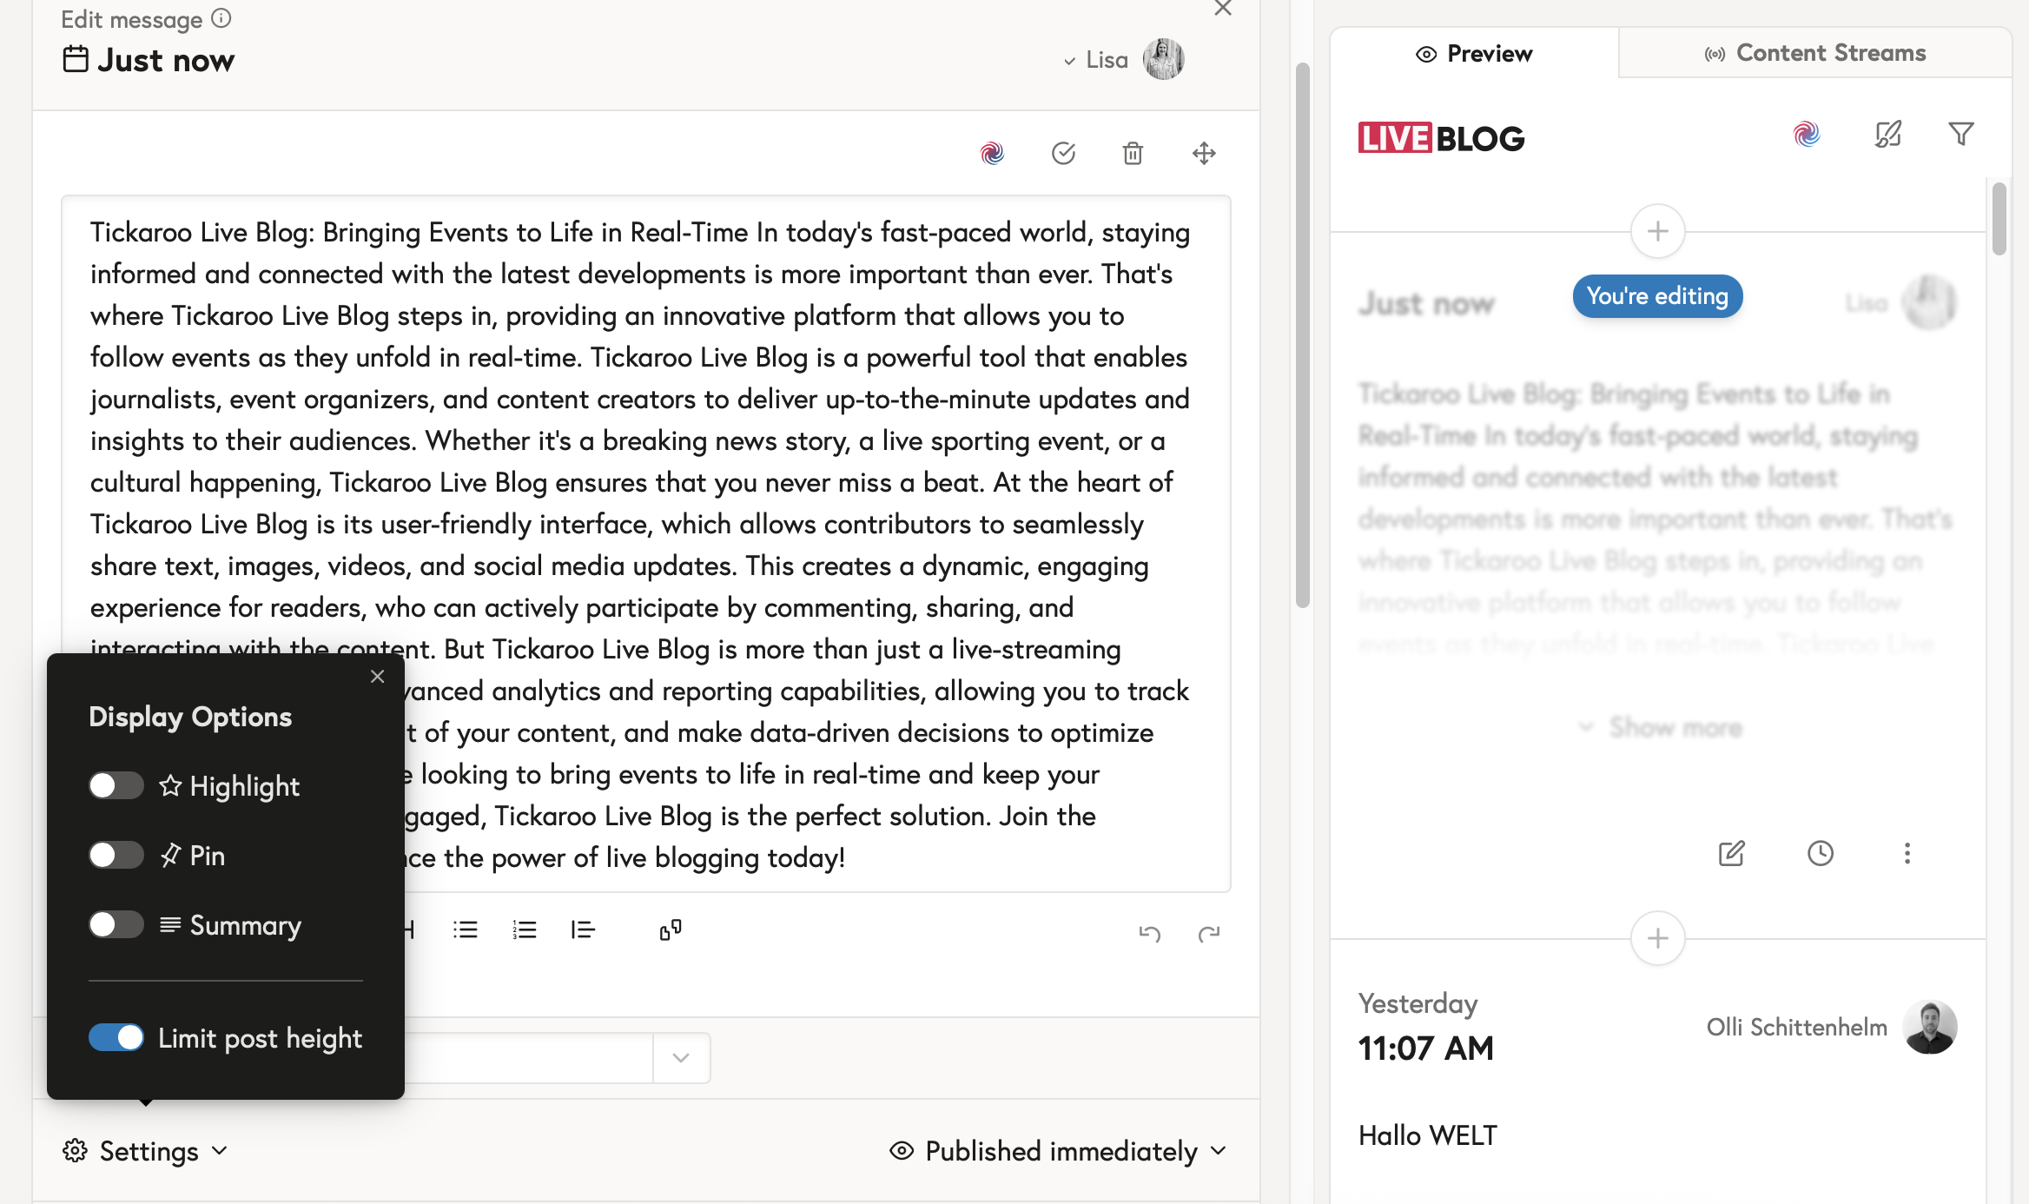This screenshot has width=2029, height=1204.
Task: Open the three-dot menu of the post
Action: pos(1907,853)
